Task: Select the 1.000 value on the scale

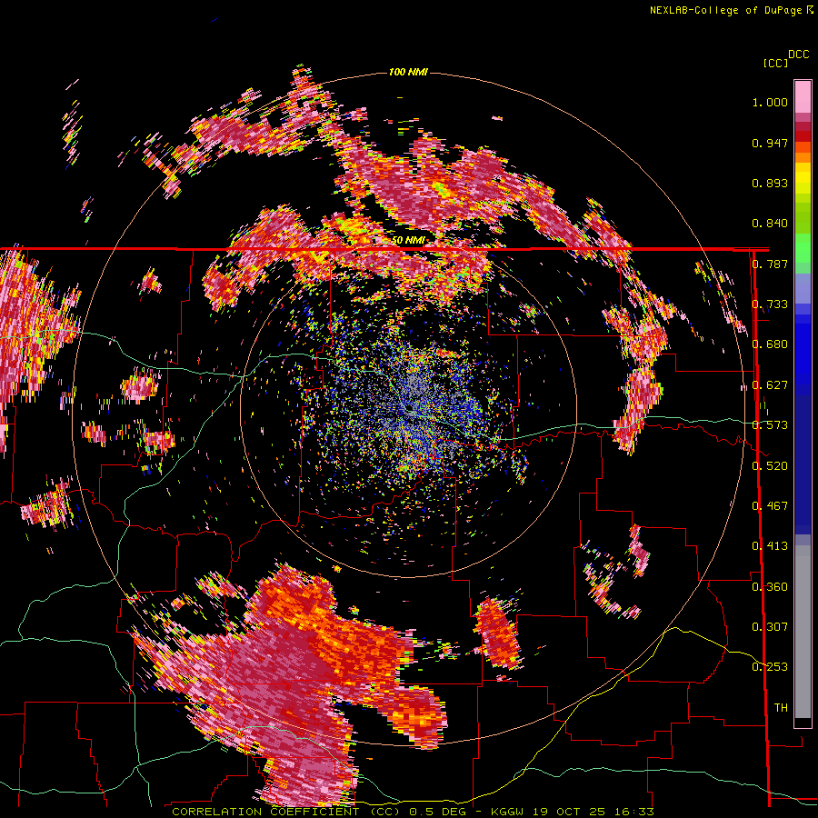Action: (x=770, y=102)
